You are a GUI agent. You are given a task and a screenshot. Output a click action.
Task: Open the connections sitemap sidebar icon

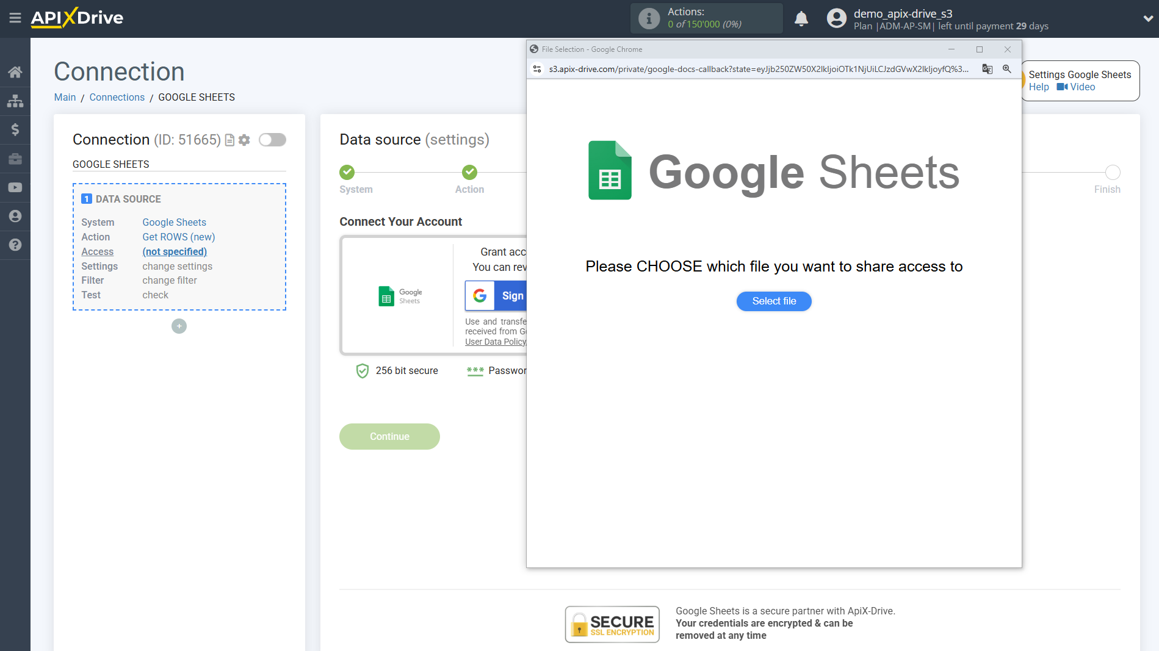[x=15, y=101]
